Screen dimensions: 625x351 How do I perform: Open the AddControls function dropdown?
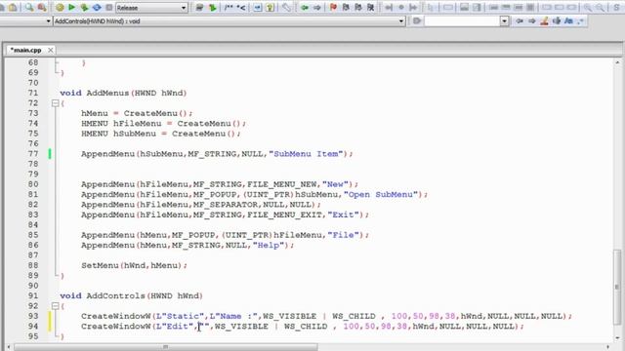click(x=229, y=21)
